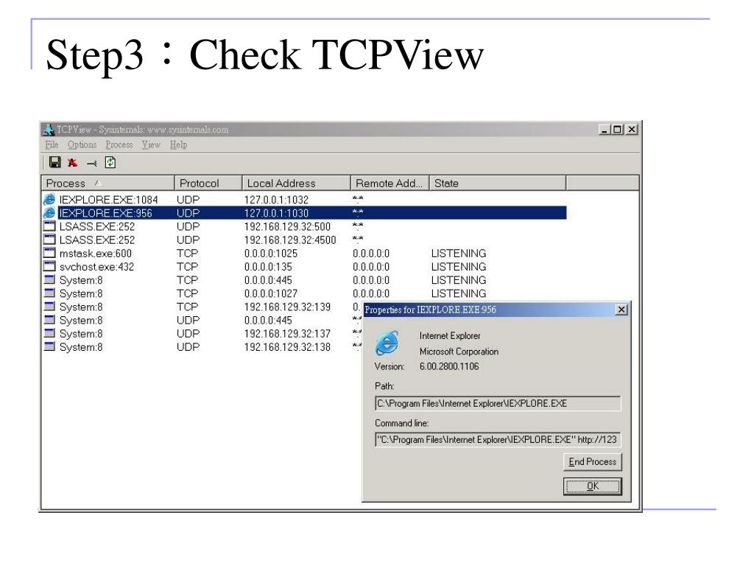Click the icon beside mstask.exe:600
The height and width of the screenshot is (566, 754).
(x=49, y=253)
